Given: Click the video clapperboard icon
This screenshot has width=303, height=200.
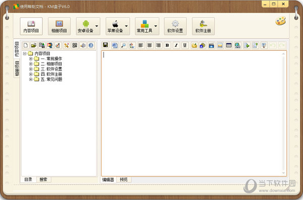Looking at the screenshot, I should coord(212,45).
